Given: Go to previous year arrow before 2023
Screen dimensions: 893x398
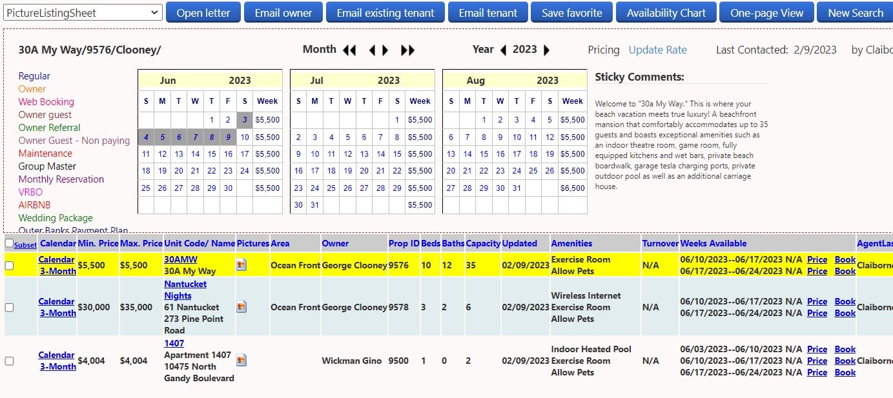Looking at the screenshot, I should 504,50.
